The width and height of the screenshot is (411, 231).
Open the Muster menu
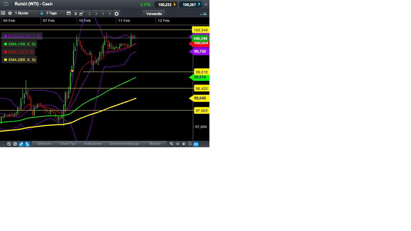[155, 144]
